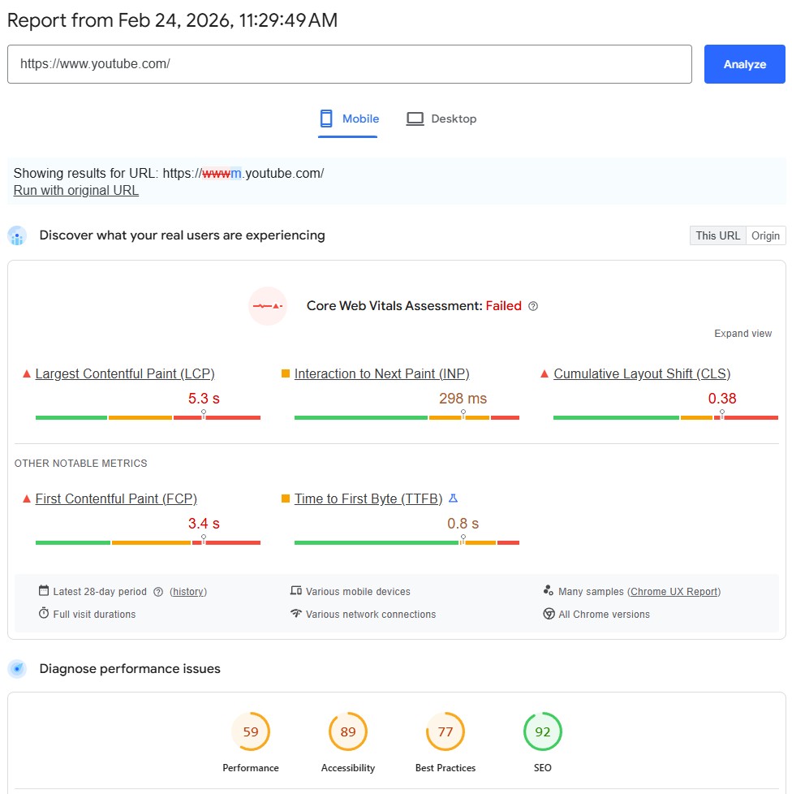Select the Mobile tab
Screen dimensions: 792x794
(349, 119)
